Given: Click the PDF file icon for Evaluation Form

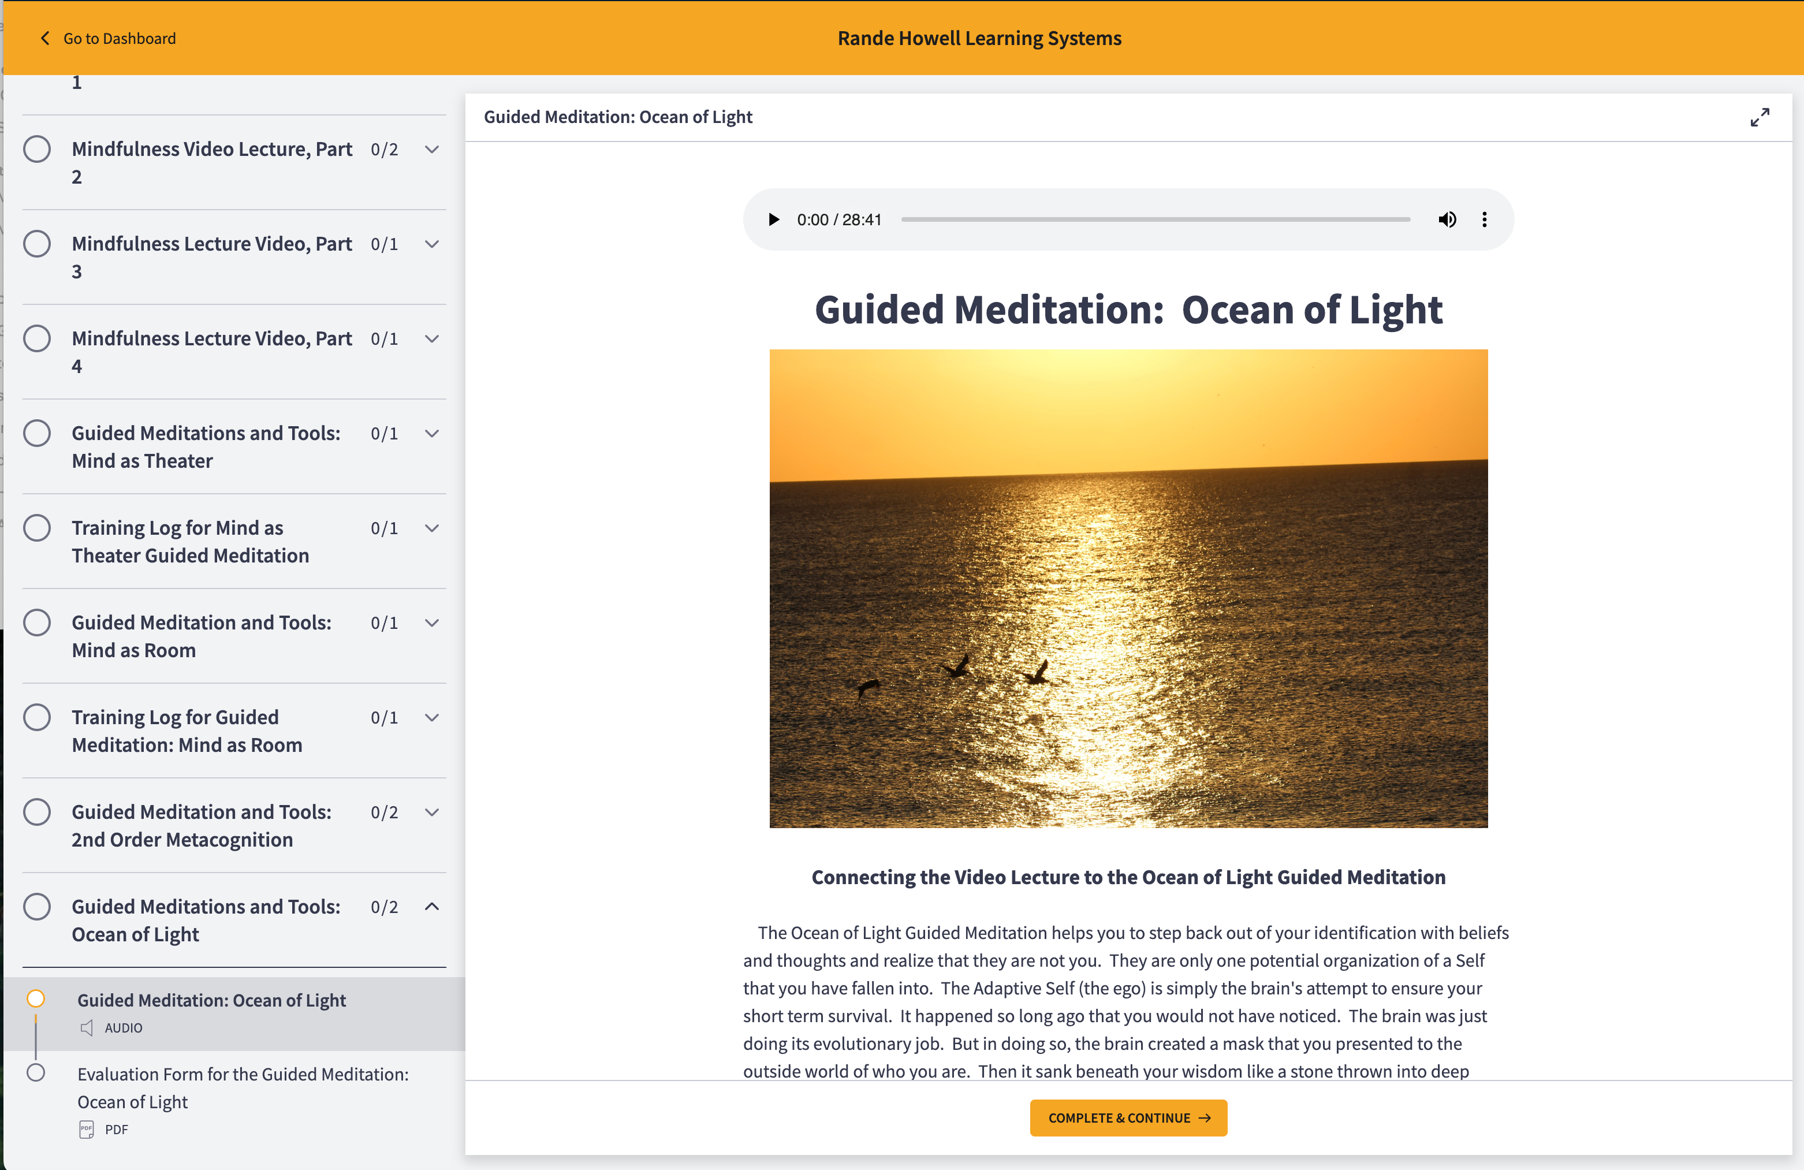Looking at the screenshot, I should click(x=87, y=1129).
